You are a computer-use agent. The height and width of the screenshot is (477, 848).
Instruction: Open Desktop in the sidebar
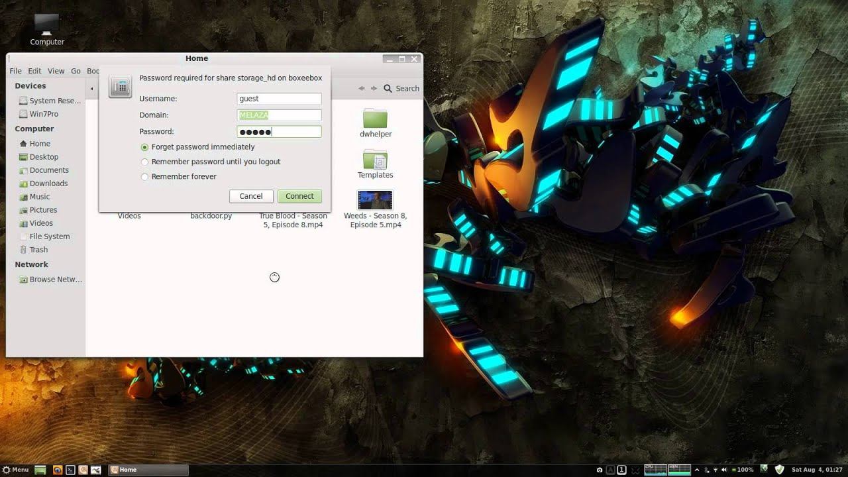tap(39, 157)
